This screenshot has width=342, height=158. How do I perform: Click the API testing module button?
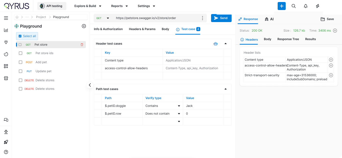pyautogui.click(x=52, y=6)
